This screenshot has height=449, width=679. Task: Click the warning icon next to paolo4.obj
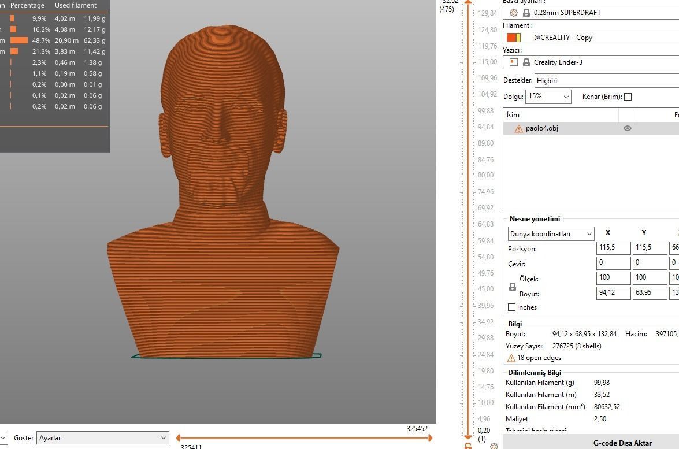pos(519,129)
